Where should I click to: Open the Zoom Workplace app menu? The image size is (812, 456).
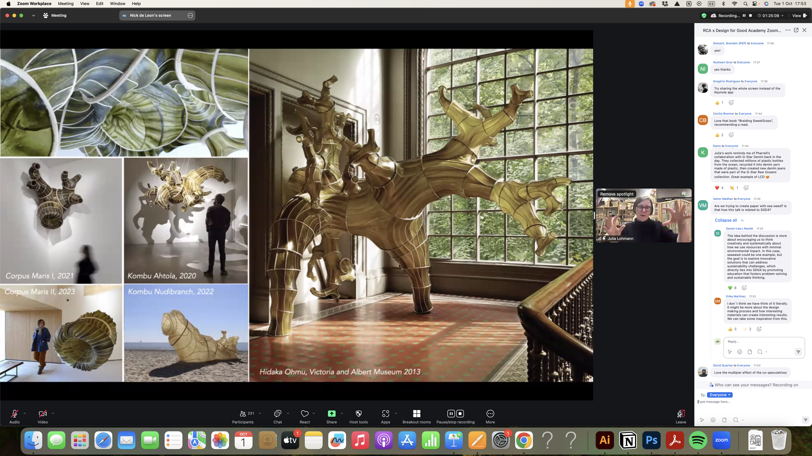[x=34, y=4]
